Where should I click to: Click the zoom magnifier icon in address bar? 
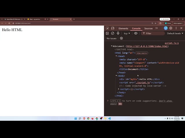click(152, 23)
